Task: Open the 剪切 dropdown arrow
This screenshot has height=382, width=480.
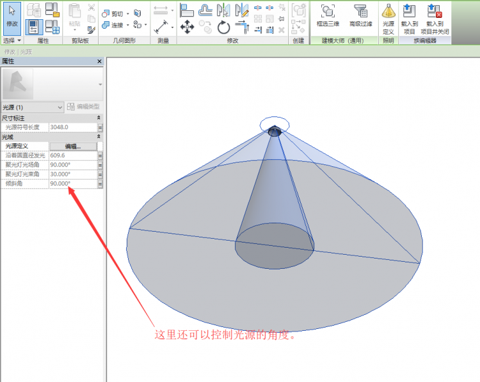Action: pyautogui.click(x=128, y=14)
